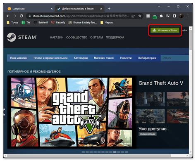Close the Steam welcome tab
This screenshot has height=161, width=196.
[x=101, y=9]
